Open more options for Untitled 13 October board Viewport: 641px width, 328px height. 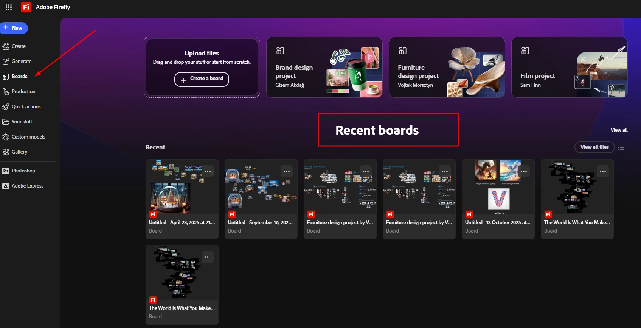pos(524,171)
